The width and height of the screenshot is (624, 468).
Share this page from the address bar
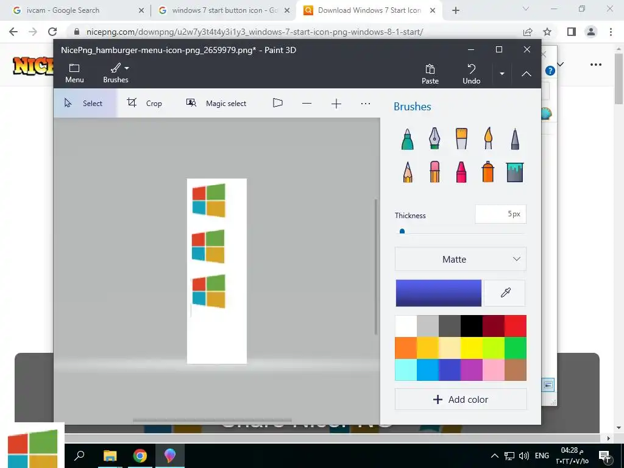pyautogui.click(x=528, y=32)
